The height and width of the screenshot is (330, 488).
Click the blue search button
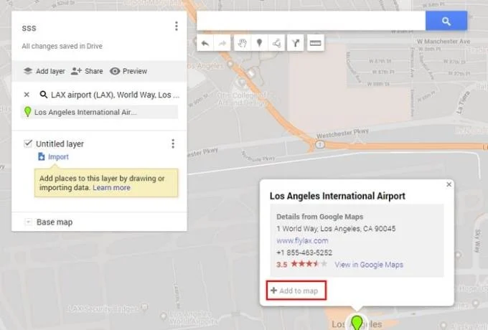click(446, 21)
